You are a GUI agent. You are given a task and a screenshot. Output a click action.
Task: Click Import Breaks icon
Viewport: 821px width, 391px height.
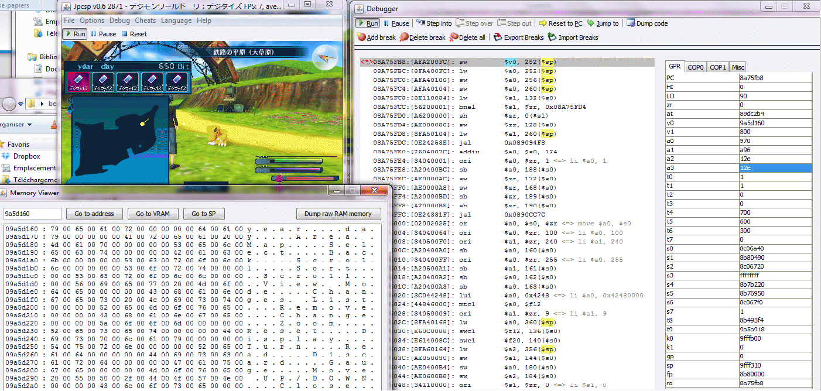coord(552,37)
